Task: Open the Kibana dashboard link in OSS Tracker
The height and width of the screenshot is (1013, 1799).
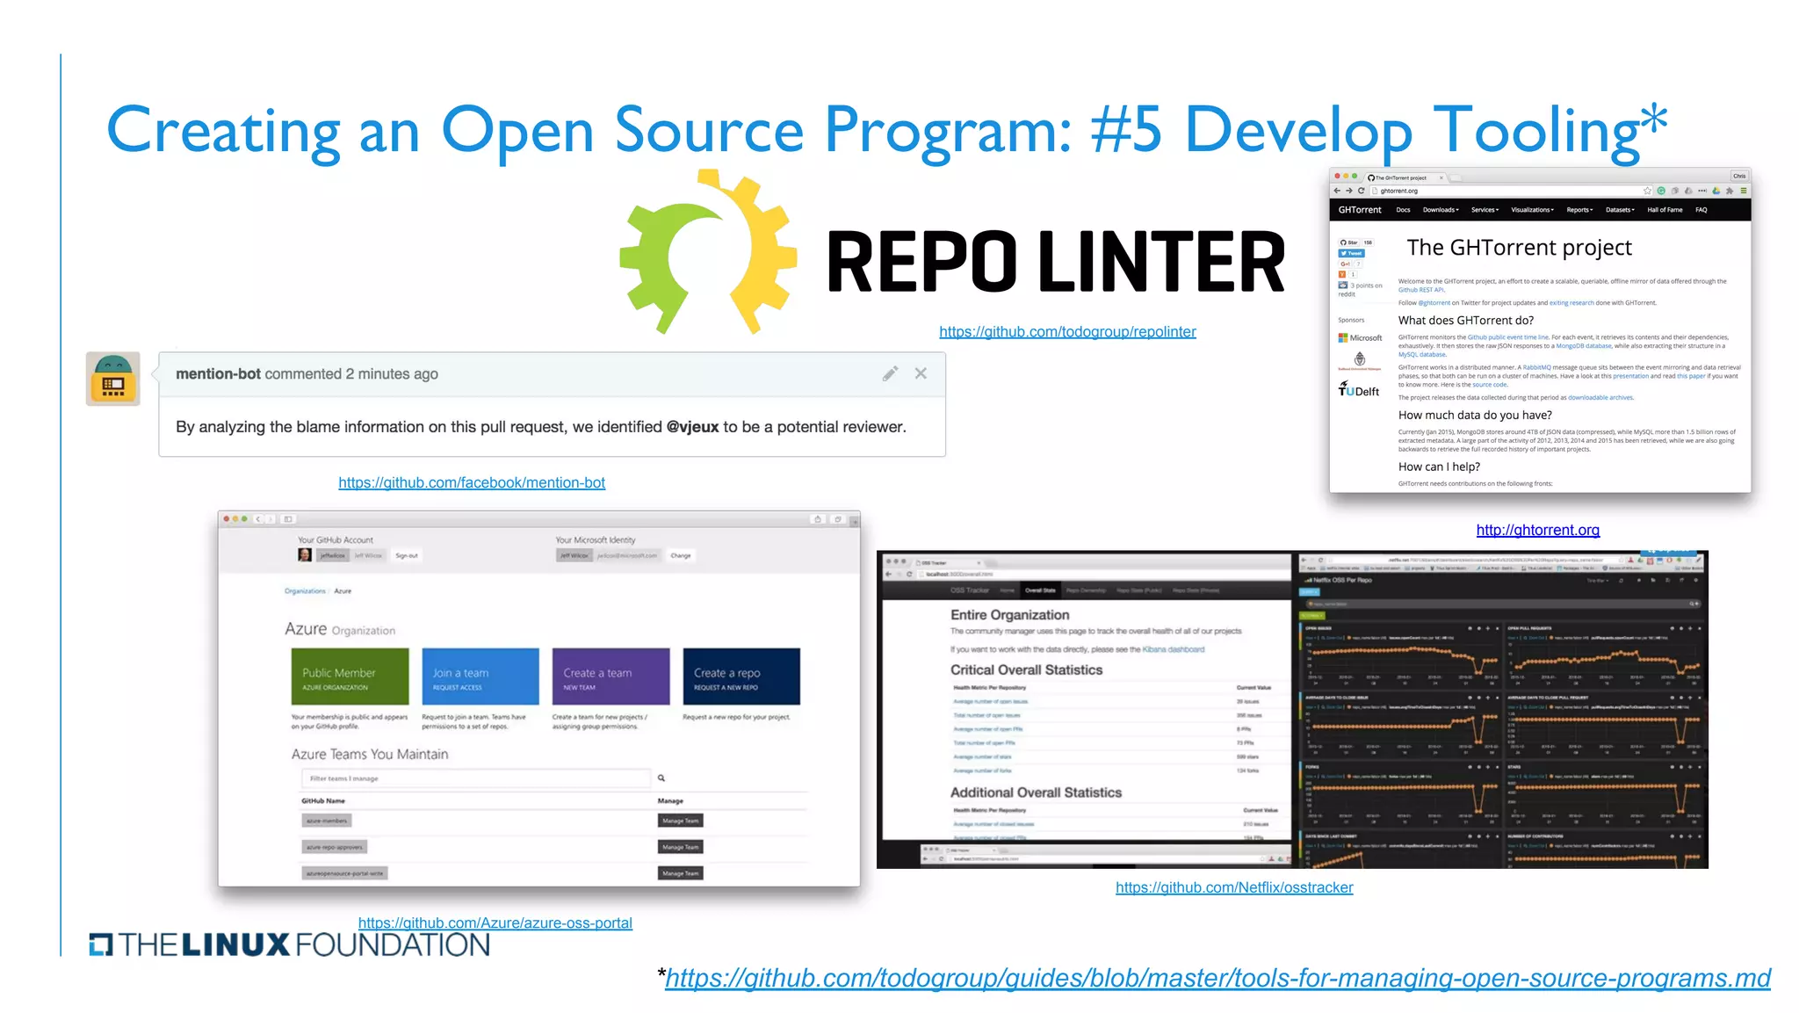Action: pos(1173,649)
